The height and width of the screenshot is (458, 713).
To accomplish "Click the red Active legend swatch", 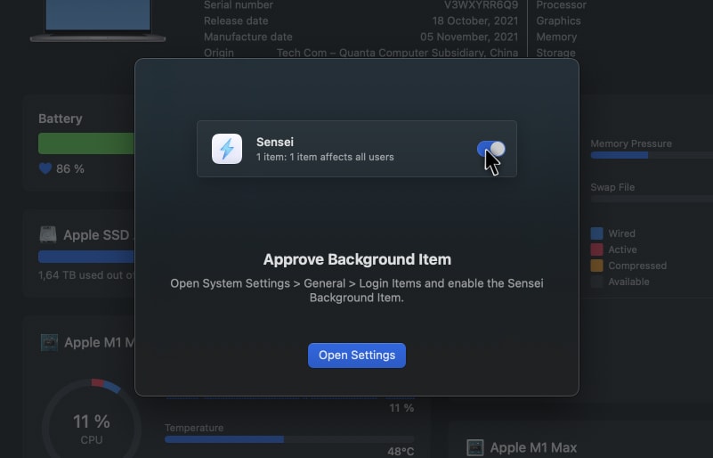I will click(x=596, y=249).
